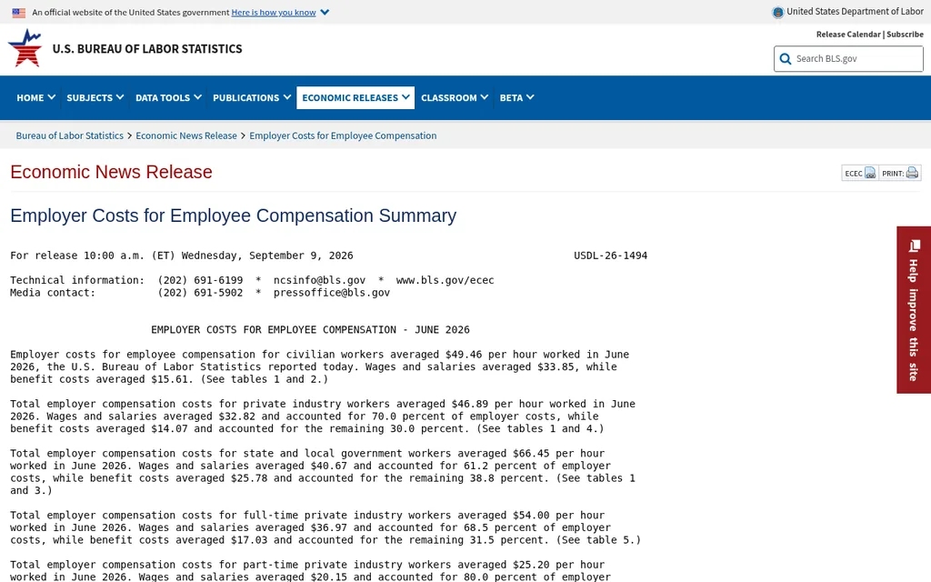Click the Department of Labor seal icon
Image resolution: width=931 pixels, height=582 pixels.
point(778,12)
